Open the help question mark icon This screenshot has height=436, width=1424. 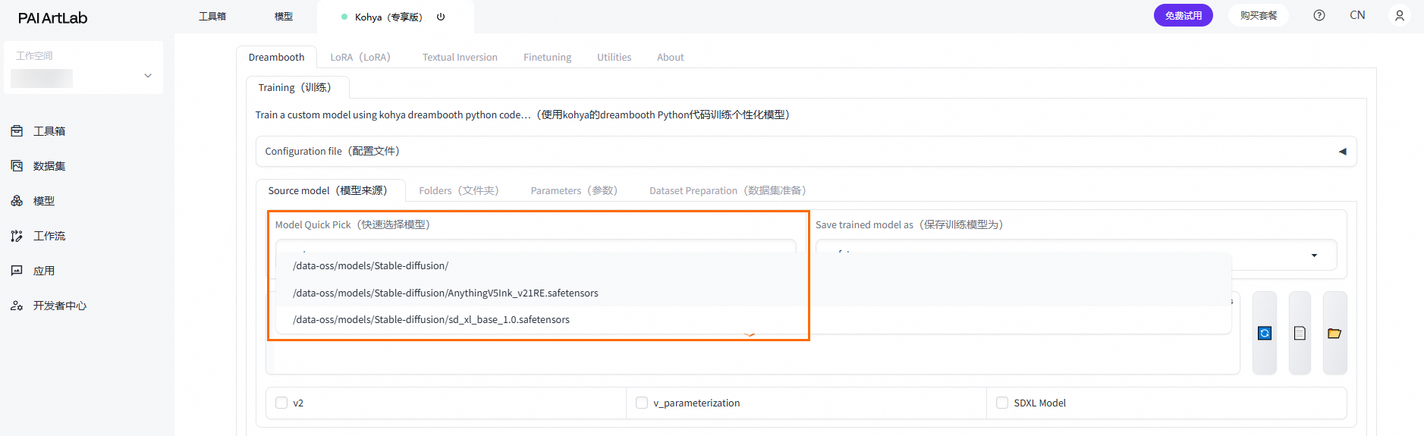1319,15
